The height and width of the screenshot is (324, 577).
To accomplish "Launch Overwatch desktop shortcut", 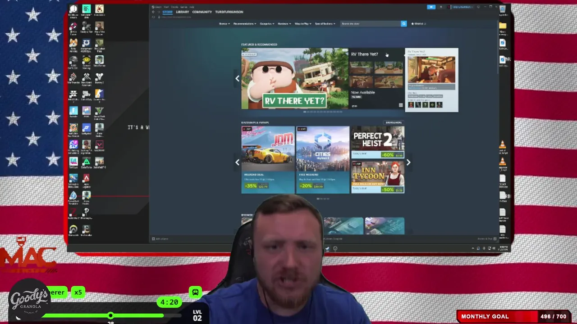I will 73,231.
